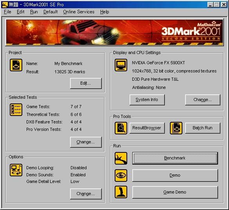Screen dimensions: 229x210
Task: Maximize the 3DMark2001 window
Action: tap(217, 5)
